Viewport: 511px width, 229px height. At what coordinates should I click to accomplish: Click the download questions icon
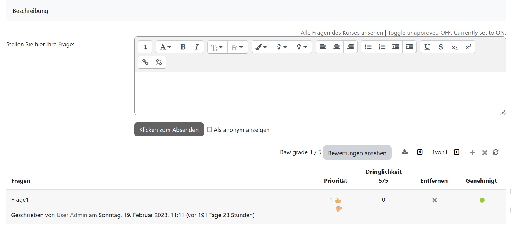tap(405, 152)
